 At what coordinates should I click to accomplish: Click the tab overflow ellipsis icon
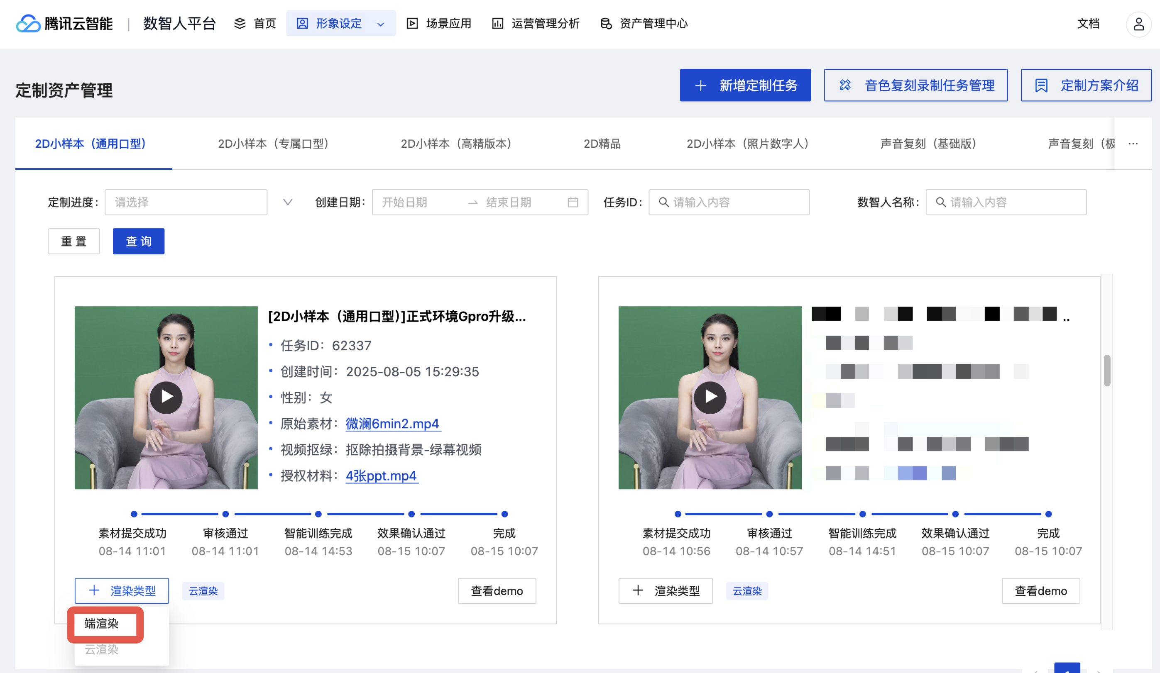pos(1133,144)
